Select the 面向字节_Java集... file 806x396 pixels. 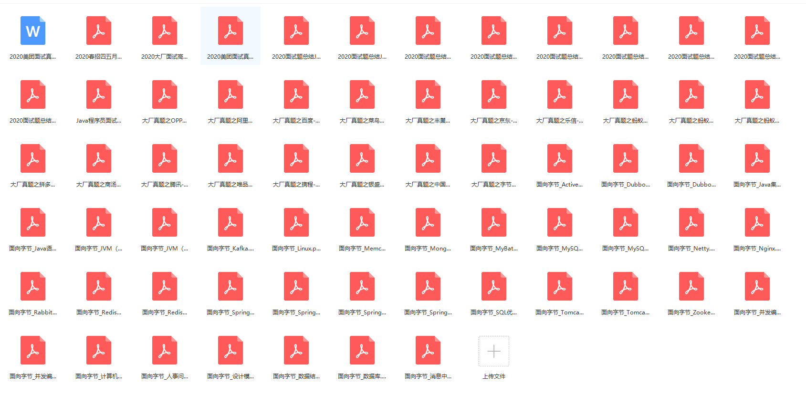point(757,158)
